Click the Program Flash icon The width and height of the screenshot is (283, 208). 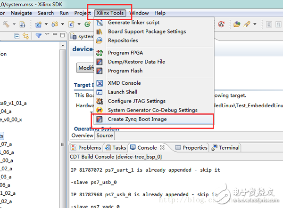pos(100,71)
